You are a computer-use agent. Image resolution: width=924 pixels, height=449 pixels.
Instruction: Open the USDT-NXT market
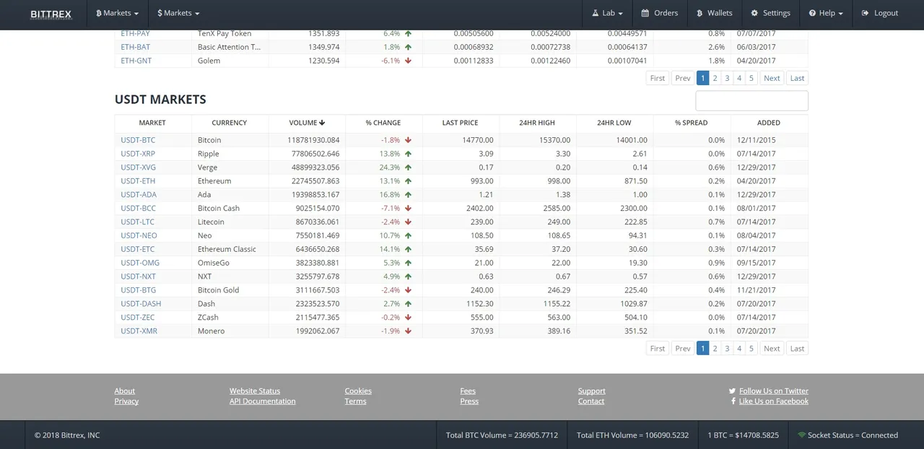tap(138, 277)
